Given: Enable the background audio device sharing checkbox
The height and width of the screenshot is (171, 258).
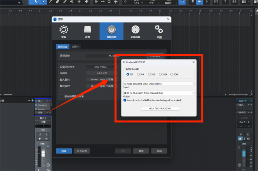Looking at the screenshot, I should (x=61, y=96).
